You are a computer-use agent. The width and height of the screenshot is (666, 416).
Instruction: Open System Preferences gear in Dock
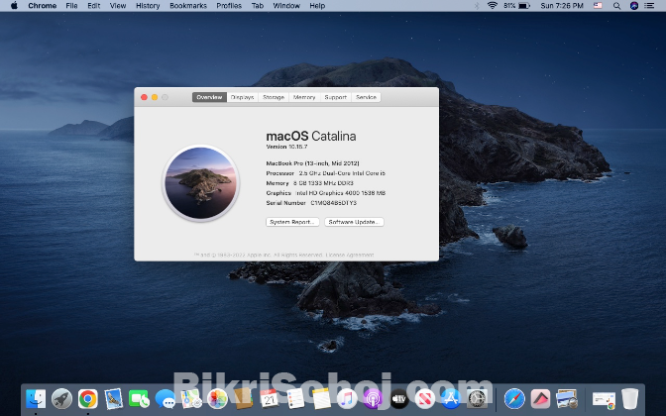(477, 399)
